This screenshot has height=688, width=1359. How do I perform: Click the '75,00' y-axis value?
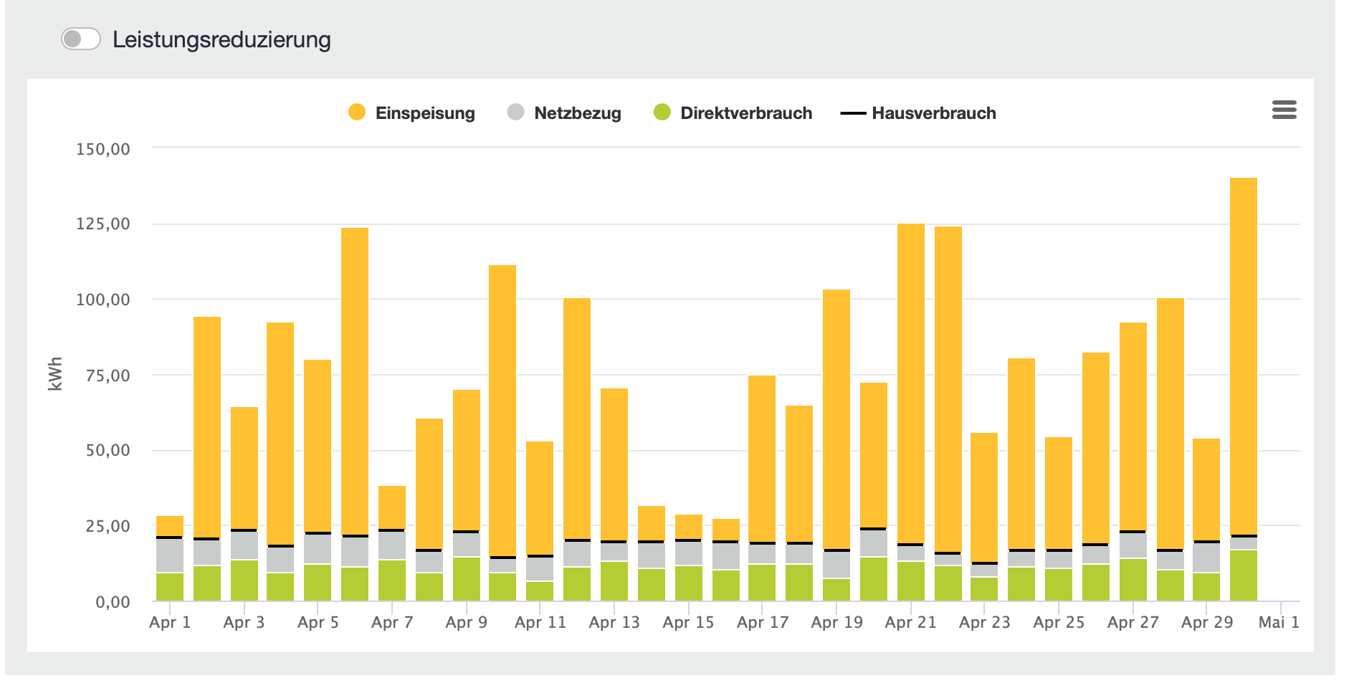tap(108, 376)
